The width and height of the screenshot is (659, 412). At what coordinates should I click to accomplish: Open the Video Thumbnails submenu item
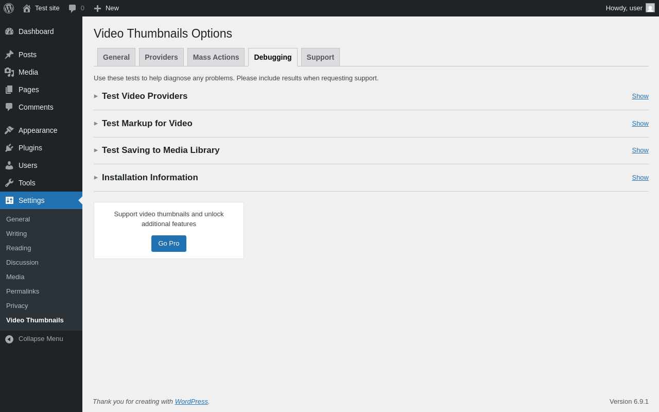point(41,320)
